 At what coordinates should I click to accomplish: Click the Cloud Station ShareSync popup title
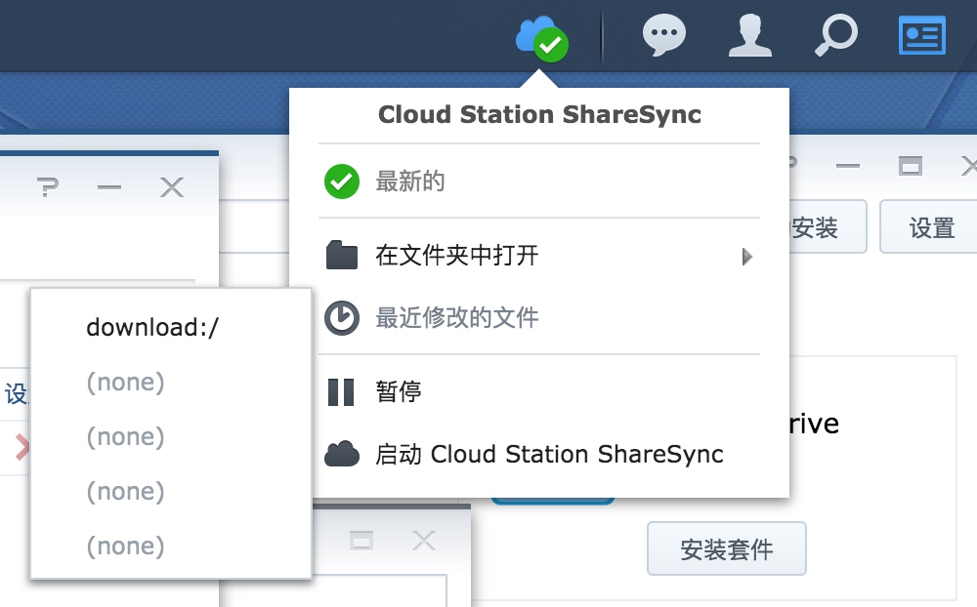(539, 114)
